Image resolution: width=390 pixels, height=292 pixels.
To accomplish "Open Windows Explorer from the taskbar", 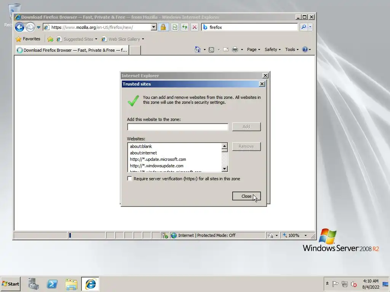I will 71,284.
